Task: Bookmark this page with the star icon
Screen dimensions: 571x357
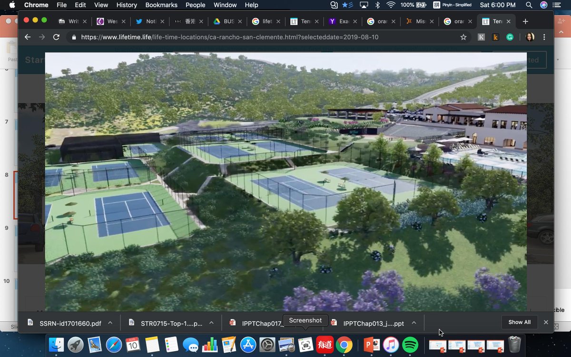Action: 463,37
